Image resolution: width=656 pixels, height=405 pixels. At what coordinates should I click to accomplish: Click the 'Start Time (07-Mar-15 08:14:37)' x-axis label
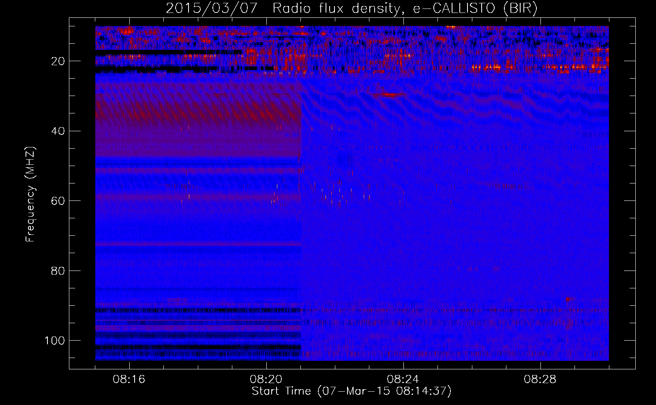pyautogui.click(x=352, y=391)
